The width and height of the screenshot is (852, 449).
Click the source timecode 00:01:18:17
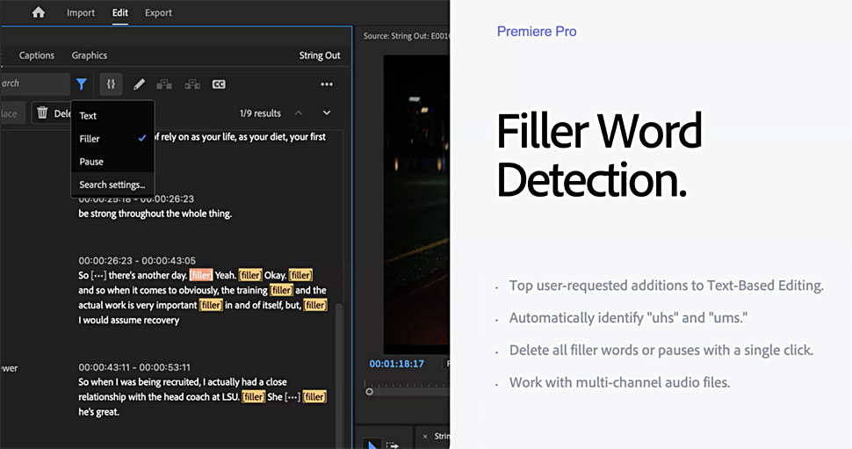coord(397,364)
